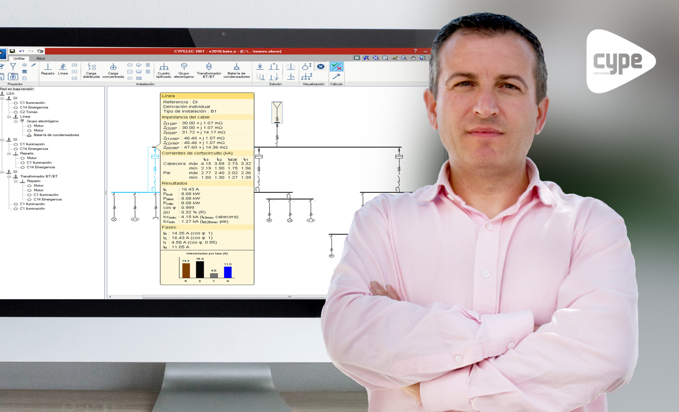Select C2 Tomas in the tree

28,112
